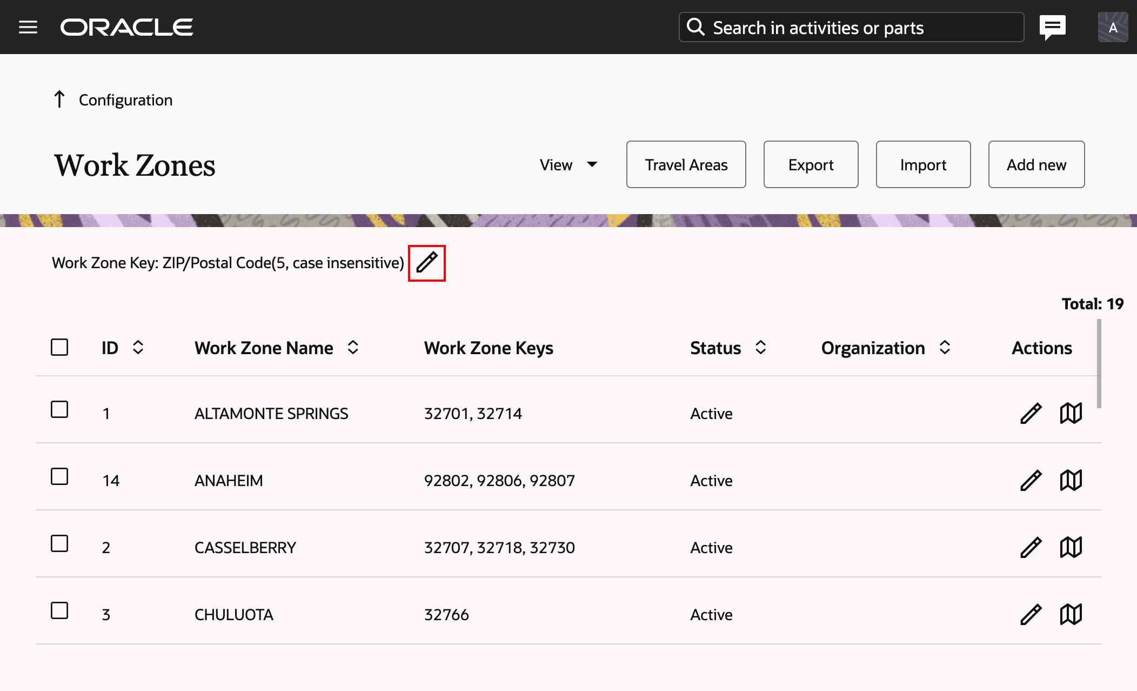Sort by the Organization column
Image resolution: width=1137 pixels, height=691 pixels.
tap(945, 348)
